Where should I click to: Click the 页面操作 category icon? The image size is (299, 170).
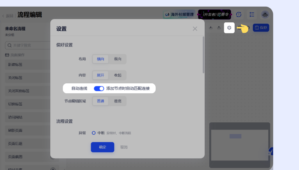[x=7, y=55]
